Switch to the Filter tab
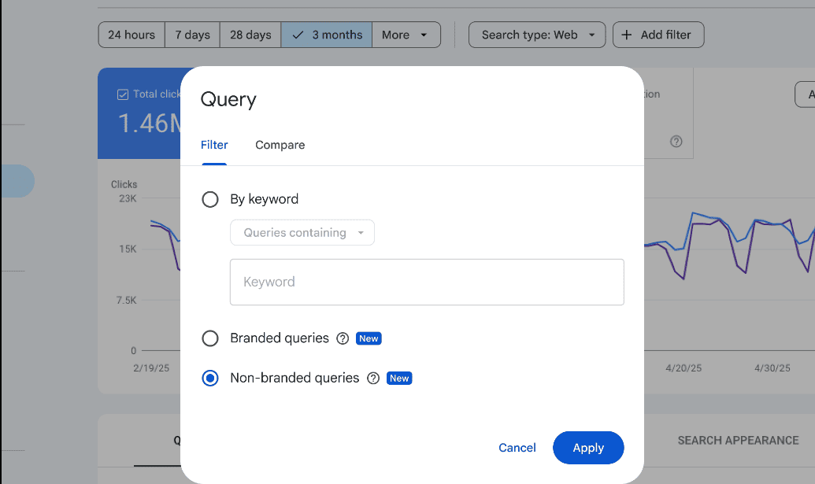The image size is (815, 484). (214, 145)
